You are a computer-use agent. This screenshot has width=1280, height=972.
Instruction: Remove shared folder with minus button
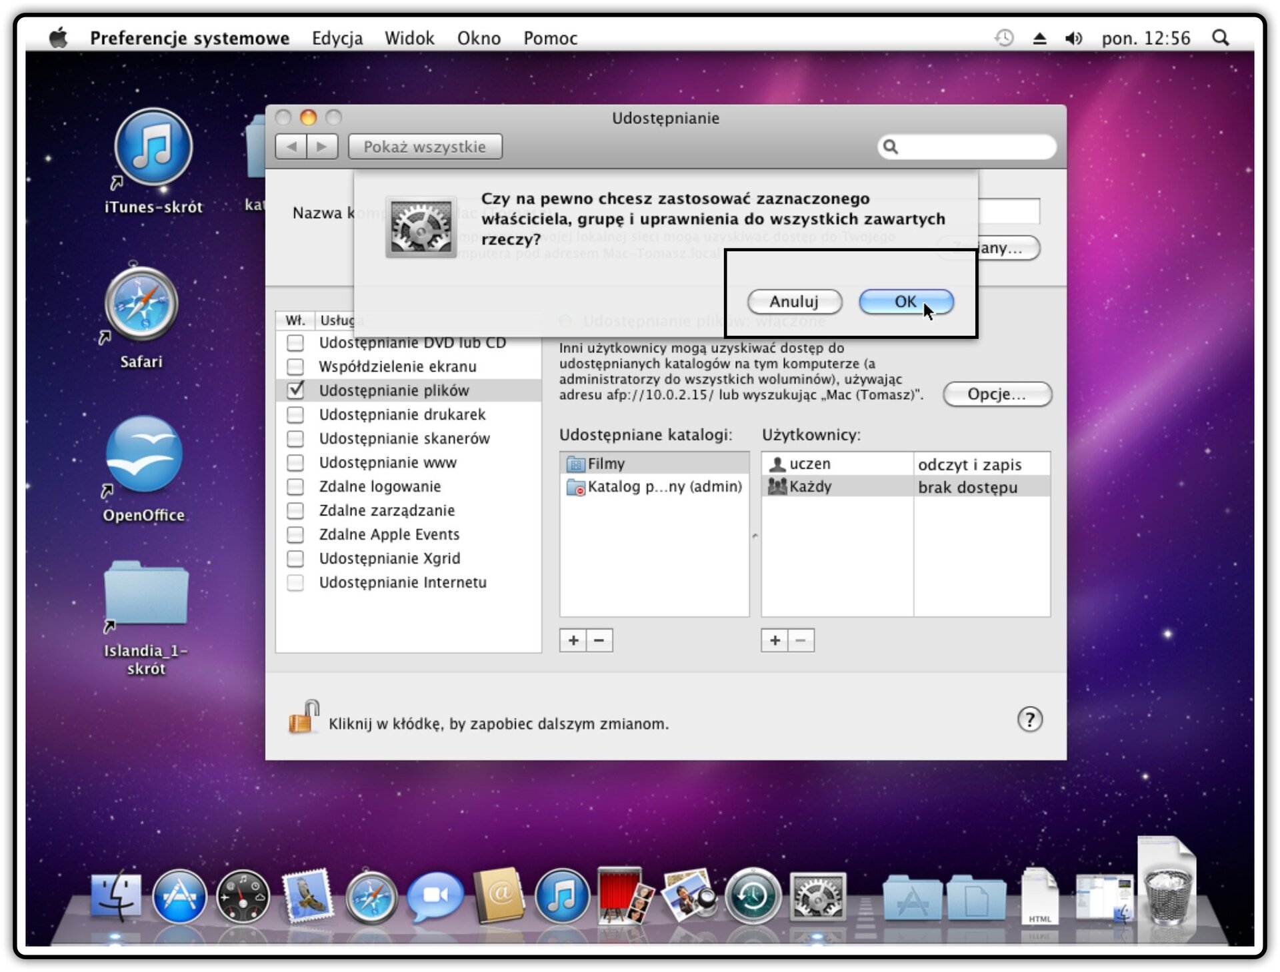[599, 641]
